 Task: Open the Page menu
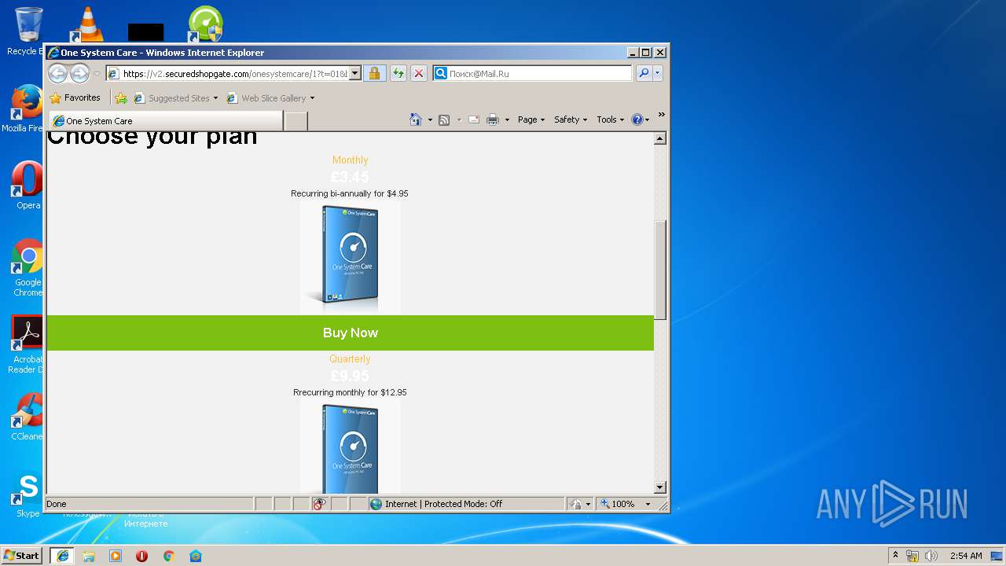coord(531,119)
